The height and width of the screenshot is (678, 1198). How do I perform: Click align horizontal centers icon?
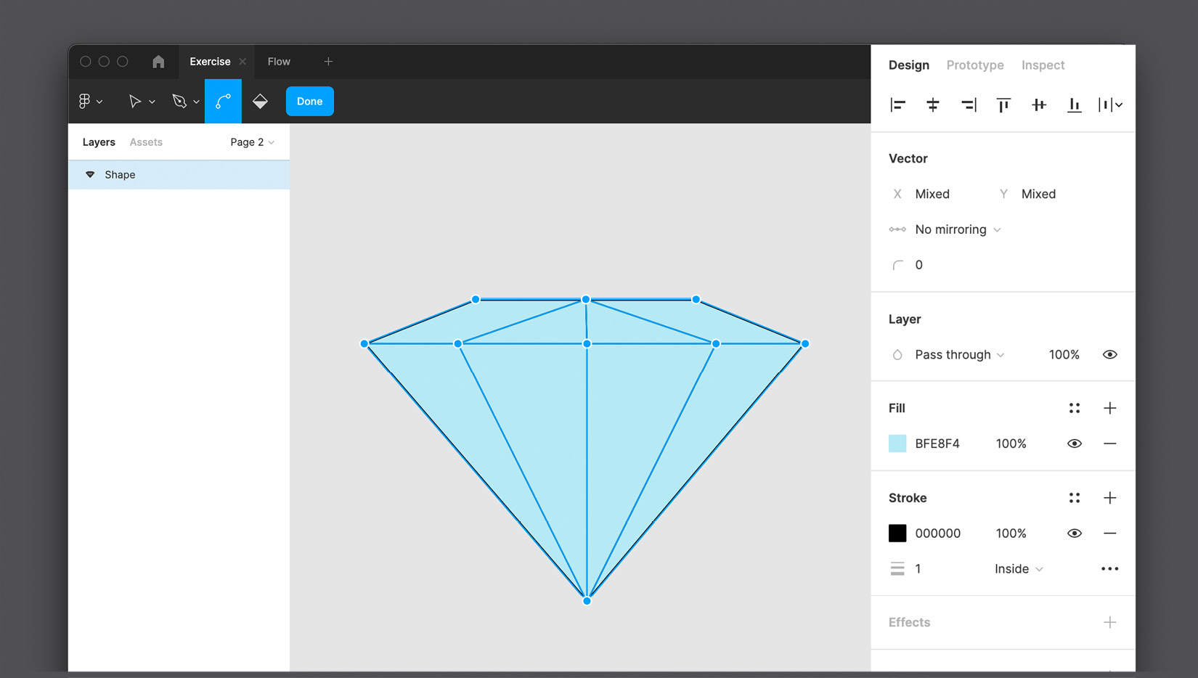click(x=933, y=105)
